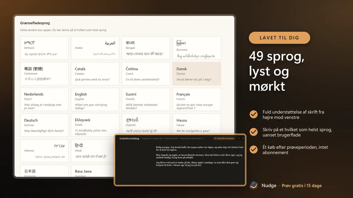The width and height of the screenshot is (353, 198).
Task: Select the English language card
Action: [x=95, y=99]
